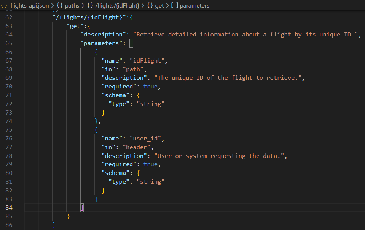Click line number 84 in gutter
The height and width of the screenshot is (230, 365).
click(x=9, y=208)
